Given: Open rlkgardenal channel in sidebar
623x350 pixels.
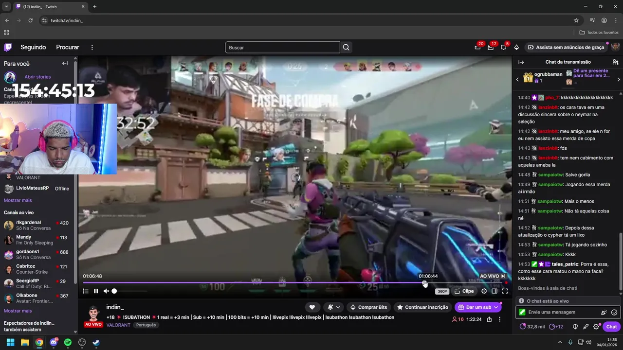Looking at the screenshot, I should point(37,225).
